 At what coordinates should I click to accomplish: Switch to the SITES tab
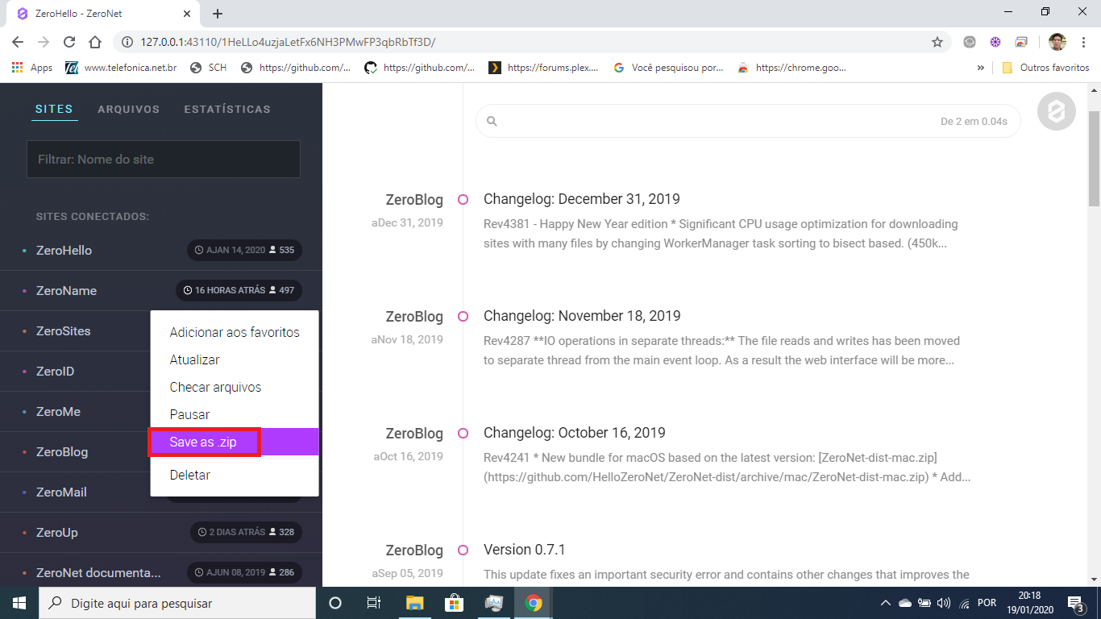[x=54, y=110]
